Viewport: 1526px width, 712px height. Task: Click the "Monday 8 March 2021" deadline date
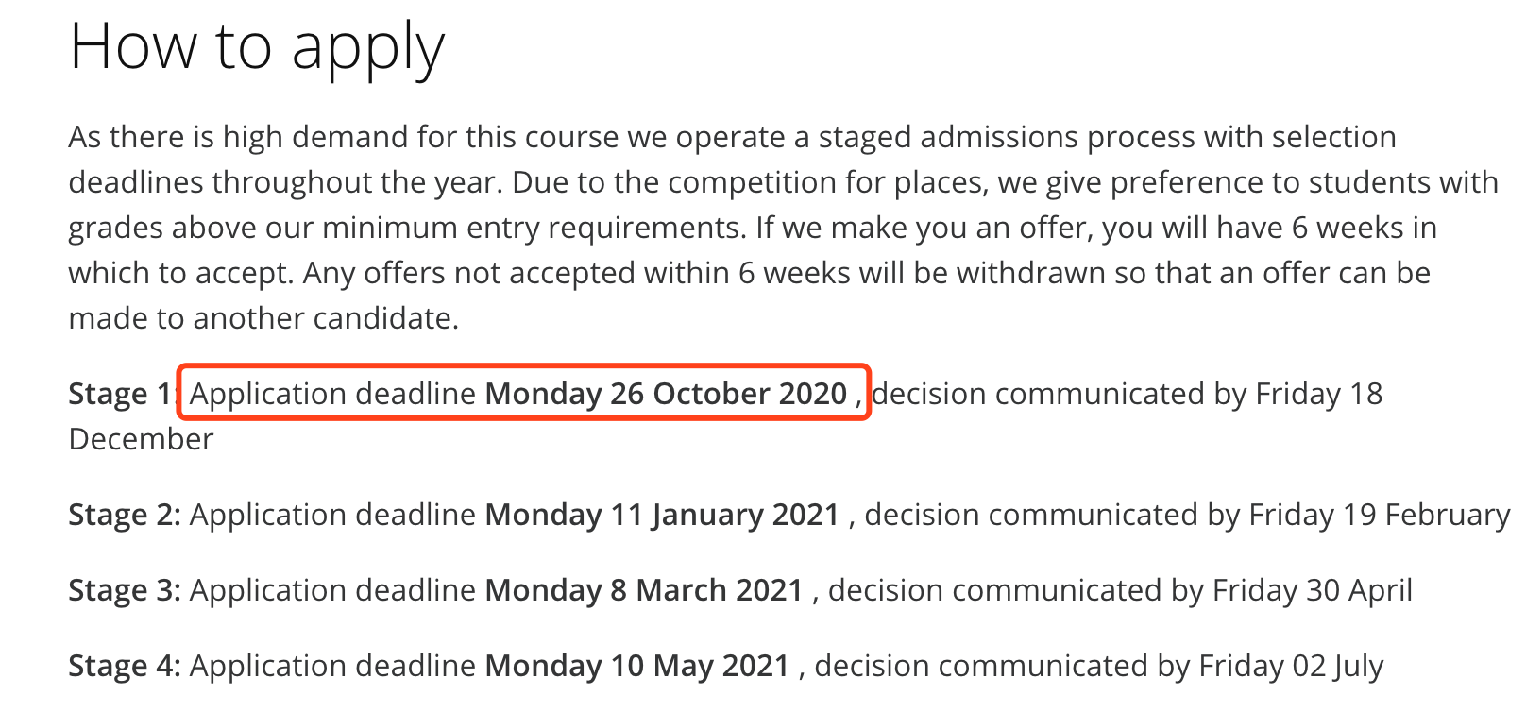point(644,590)
